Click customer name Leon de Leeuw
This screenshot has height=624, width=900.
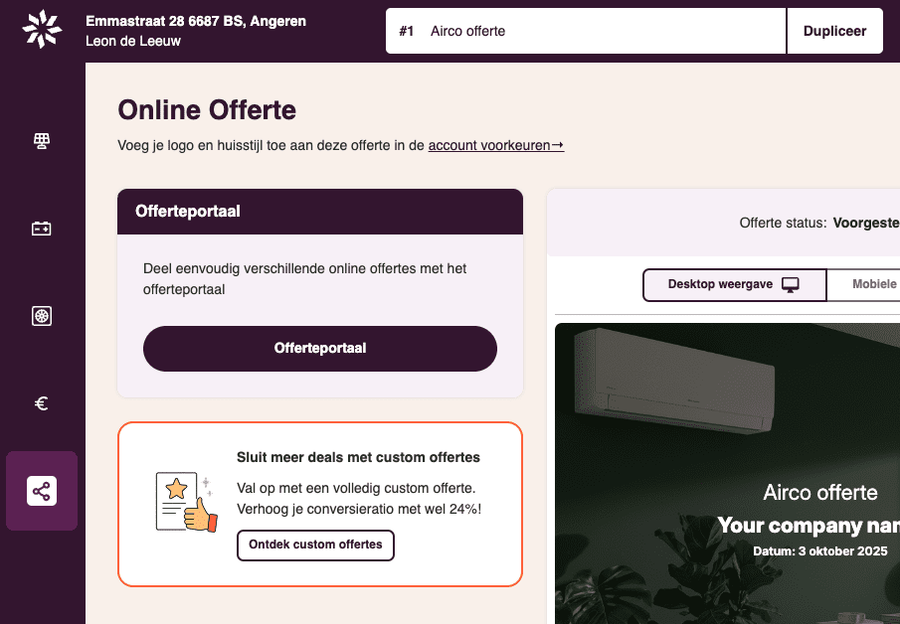133,42
